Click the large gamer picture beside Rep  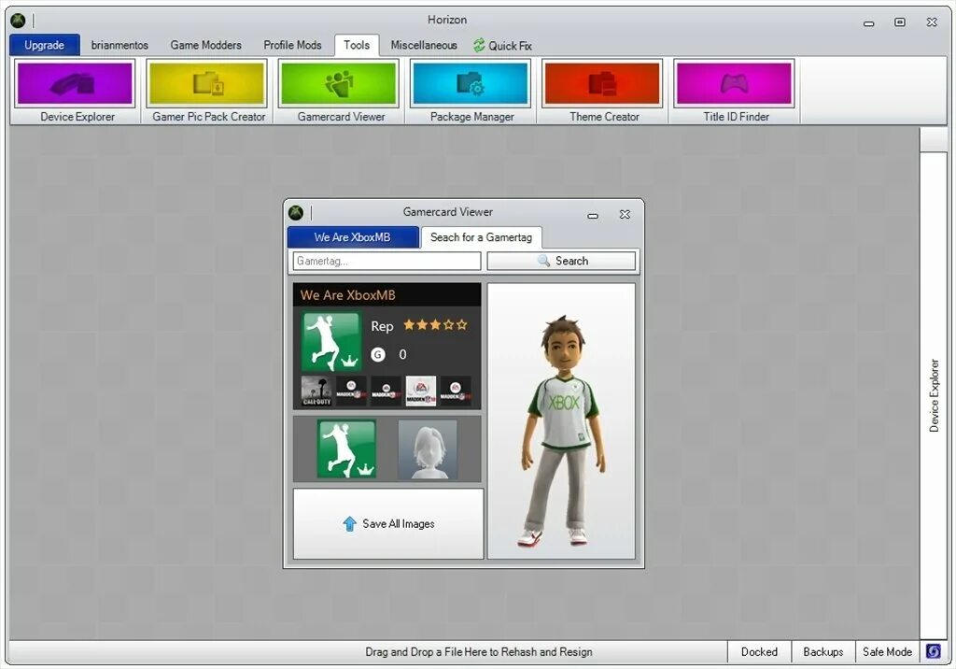click(x=331, y=342)
